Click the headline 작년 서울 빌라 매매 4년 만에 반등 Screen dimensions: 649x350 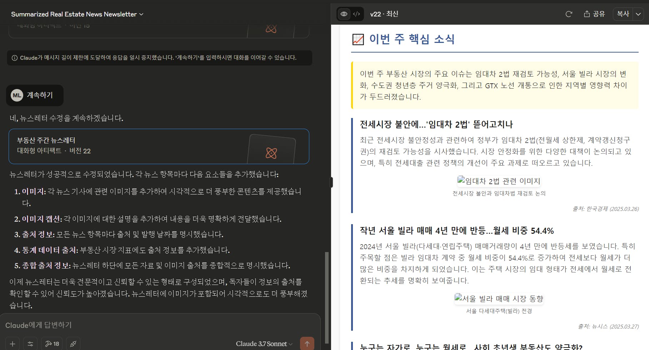point(457,231)
